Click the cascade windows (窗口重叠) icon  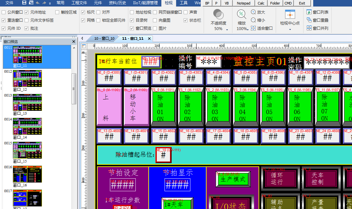309,20
